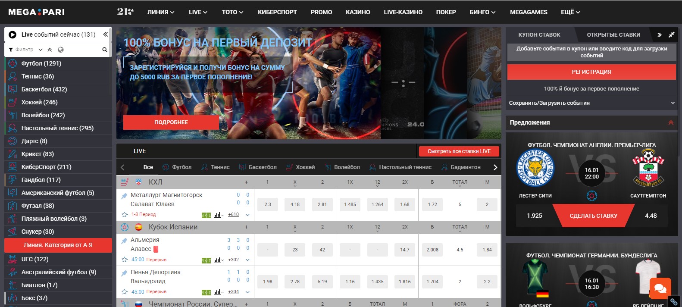The width and height of the screenshot is (682, 307).
Task: Expand markets chevron for Альмерия match
Action: 247,260
